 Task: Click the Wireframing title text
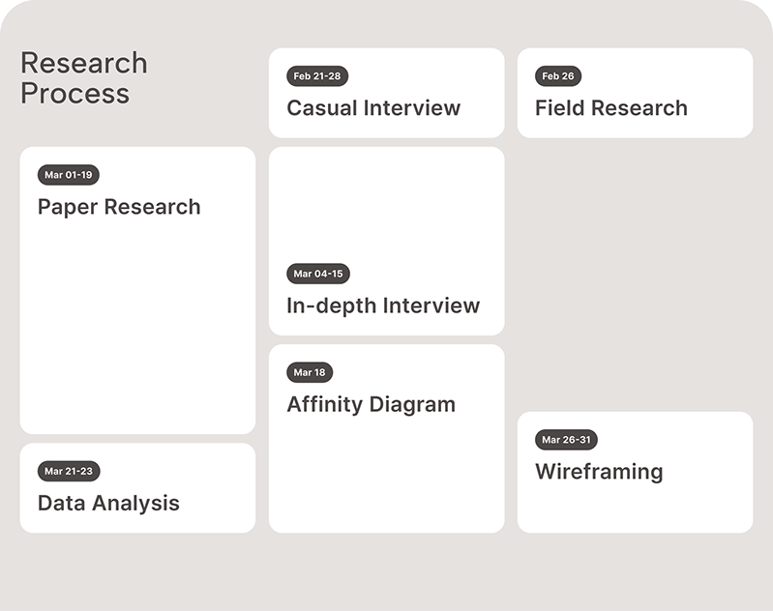(x=599, y=472)
